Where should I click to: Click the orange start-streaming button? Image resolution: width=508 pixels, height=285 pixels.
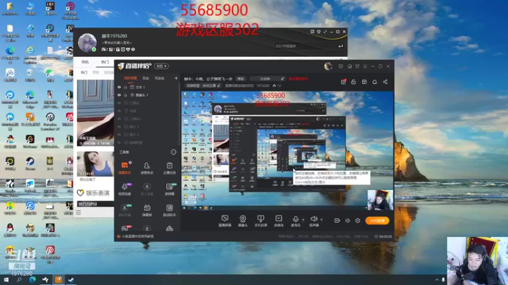coord(377,220)
